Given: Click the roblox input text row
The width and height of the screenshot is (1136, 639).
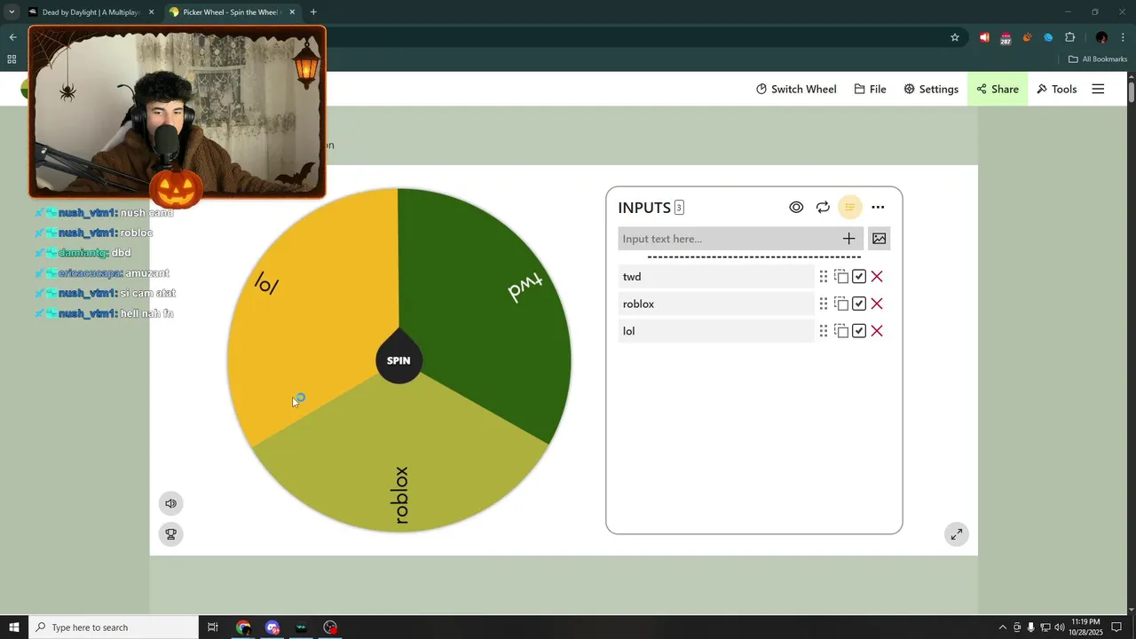Looking at the screenshot, I should pyautogui.click(x=716, y=304).
